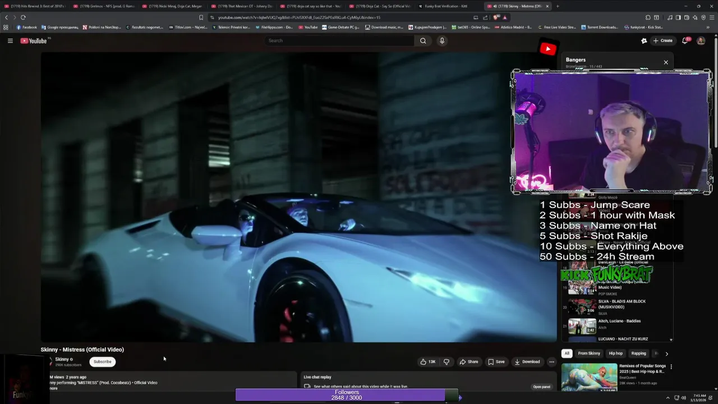
Task: Download the video
Action: pyautogui.click(x=527, y=362)
